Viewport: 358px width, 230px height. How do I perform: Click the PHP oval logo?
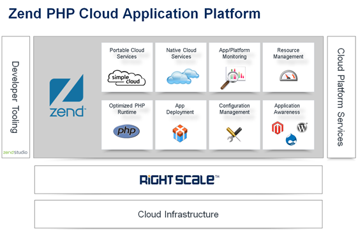coord(126,131)
